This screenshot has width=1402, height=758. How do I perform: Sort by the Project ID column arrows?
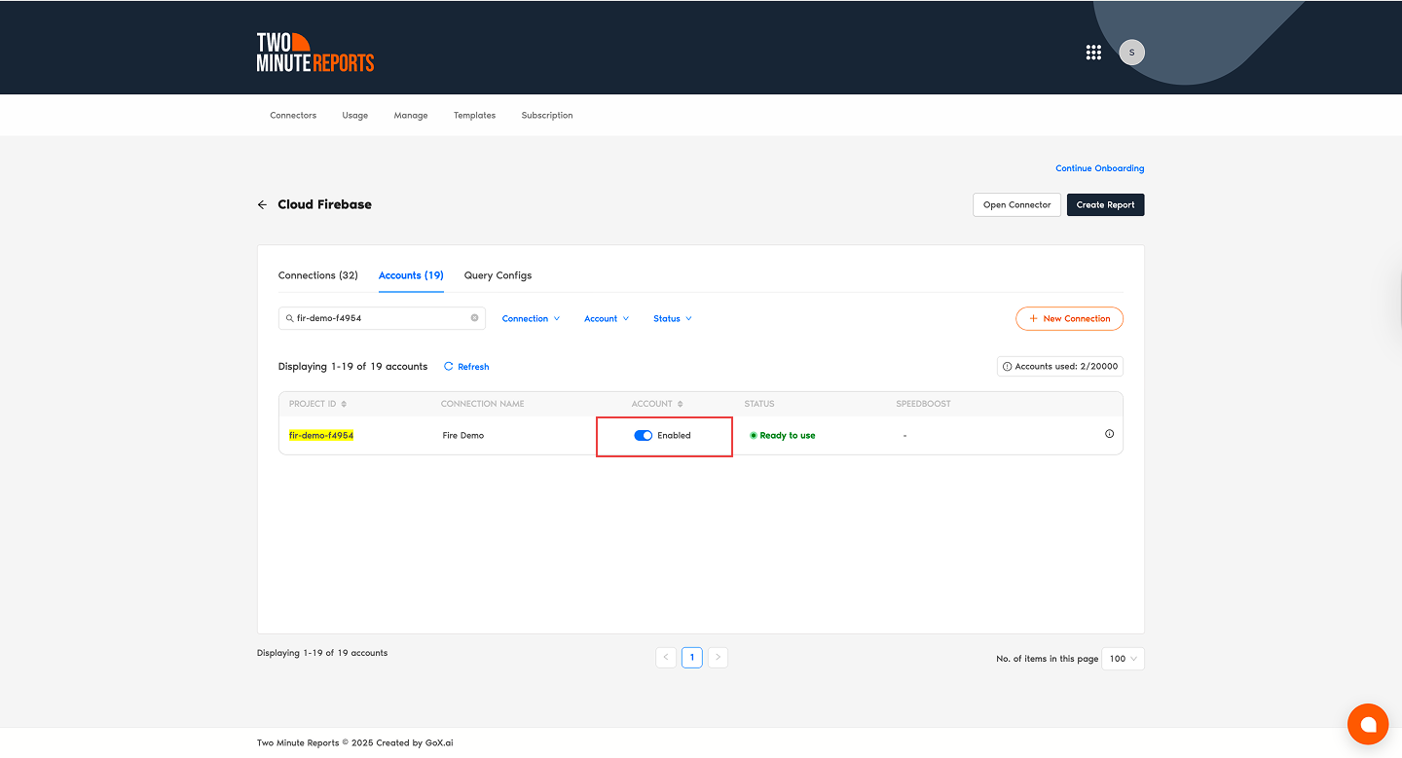(x=344, y=404)
